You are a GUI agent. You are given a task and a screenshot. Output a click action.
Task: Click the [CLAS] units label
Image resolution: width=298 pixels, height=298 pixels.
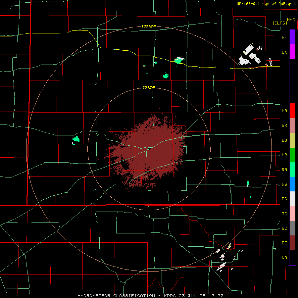click(x=280, y=23)
